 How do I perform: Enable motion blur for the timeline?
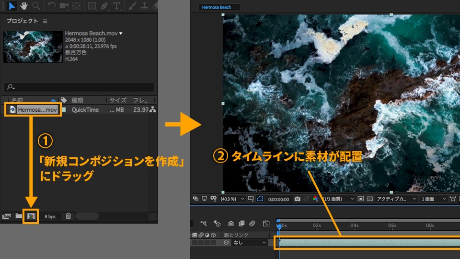(x=253, y=224)
